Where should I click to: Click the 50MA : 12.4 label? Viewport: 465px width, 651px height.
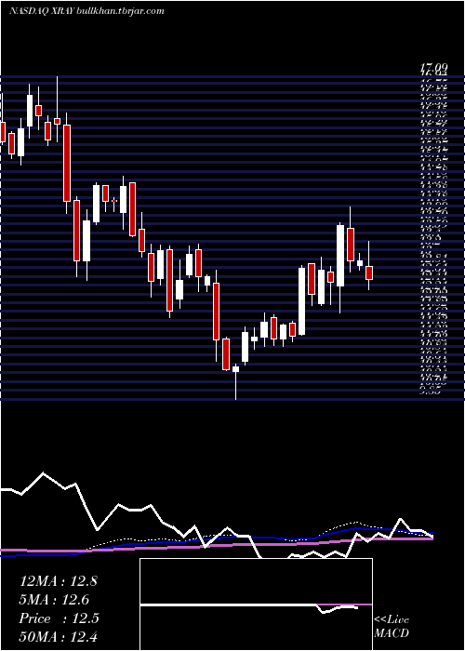(x=59, y=637)
